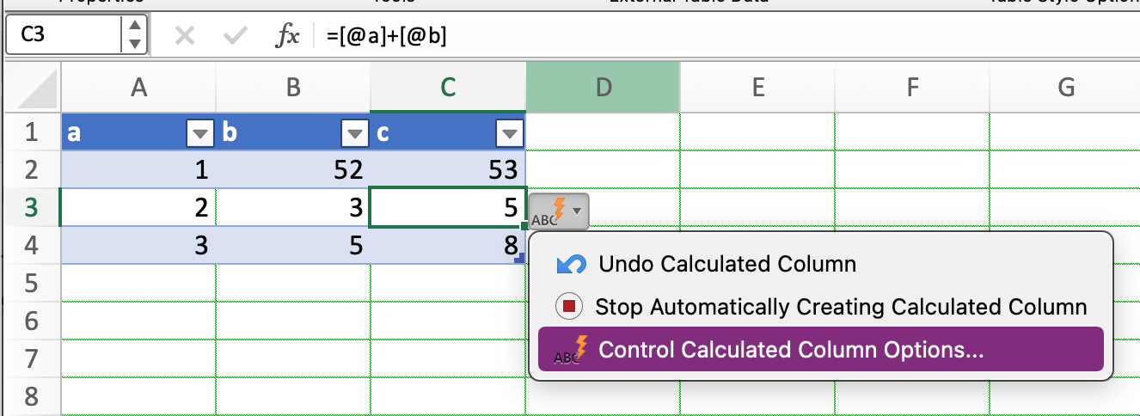Select cell B2 containing 52

point(293,169)
